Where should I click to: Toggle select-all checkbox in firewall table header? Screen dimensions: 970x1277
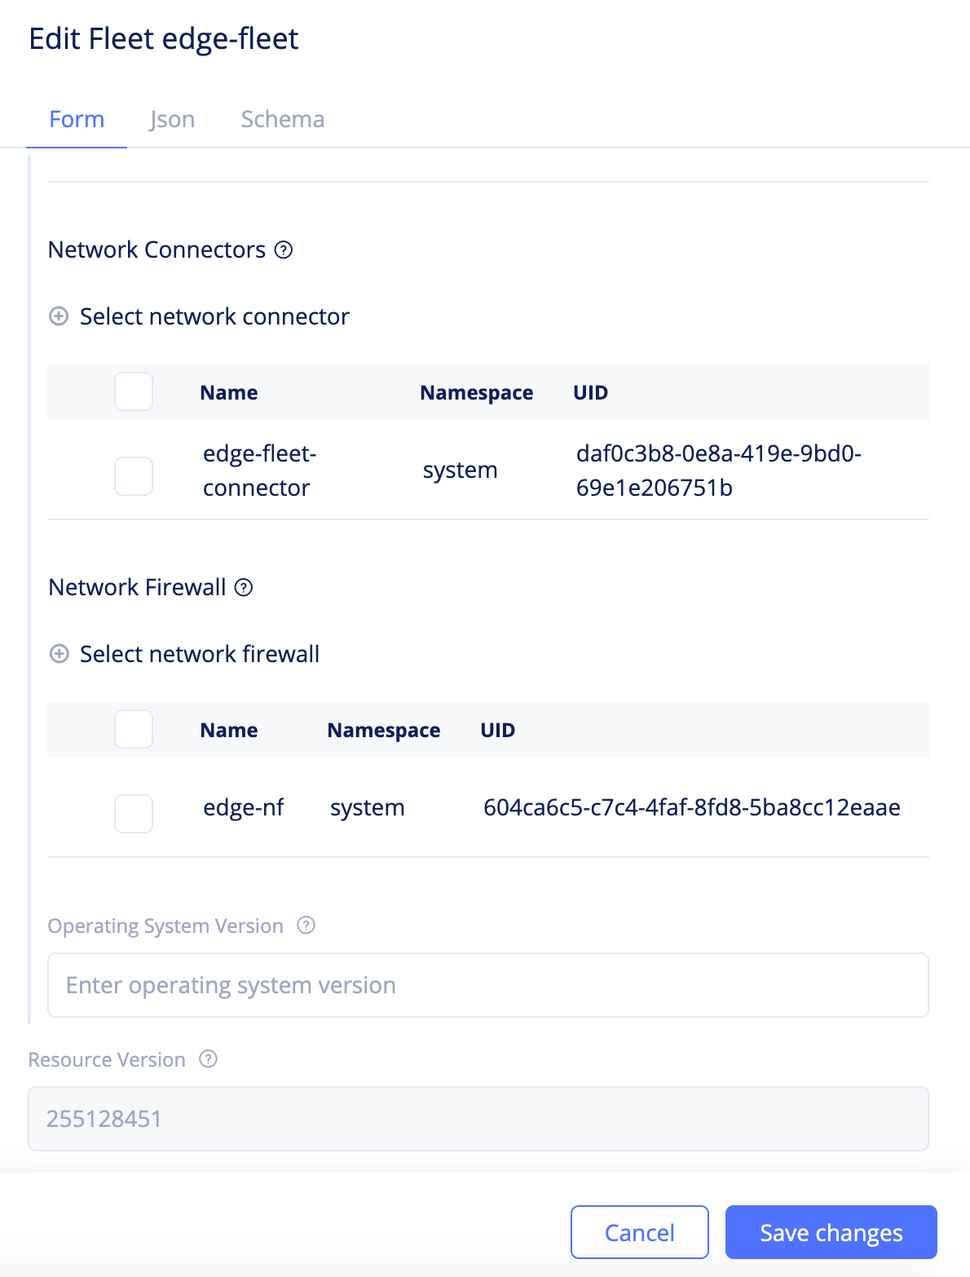coord(133,730)
